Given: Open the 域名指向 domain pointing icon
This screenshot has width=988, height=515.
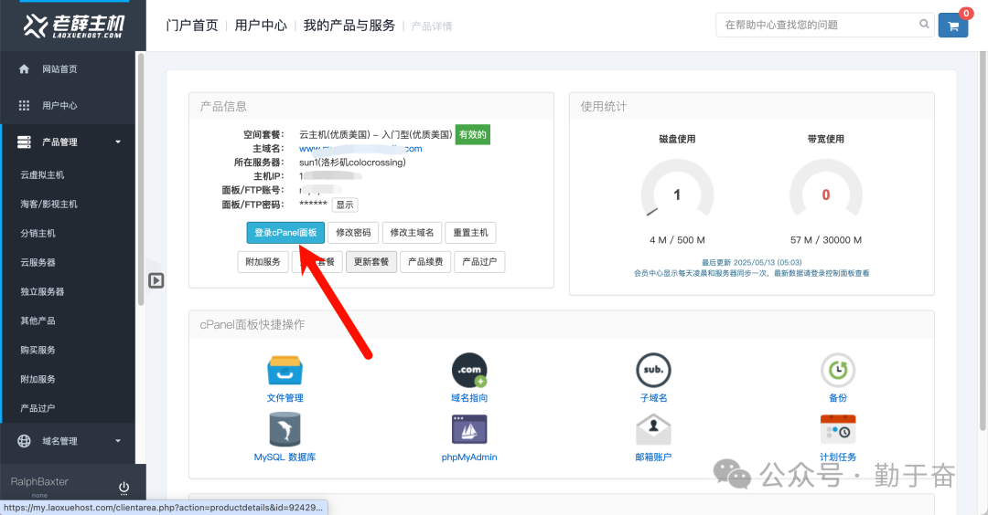Looking at the screenshot, I should click(469, 371).
